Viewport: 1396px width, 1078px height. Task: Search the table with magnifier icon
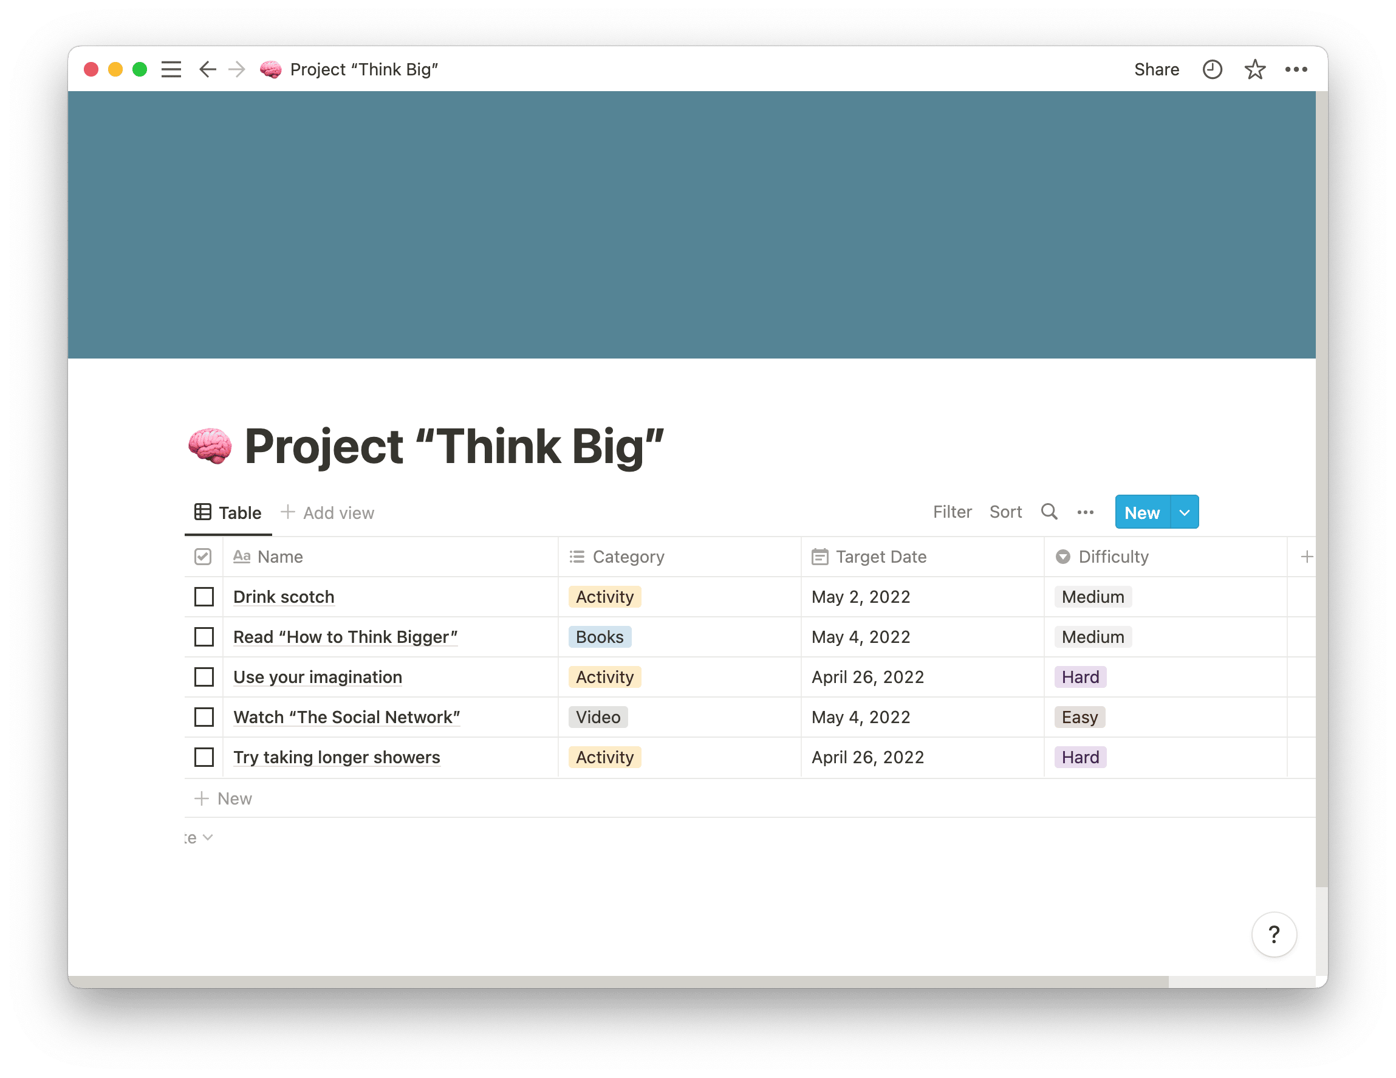pyautogui.click(x=1049, y=512)
